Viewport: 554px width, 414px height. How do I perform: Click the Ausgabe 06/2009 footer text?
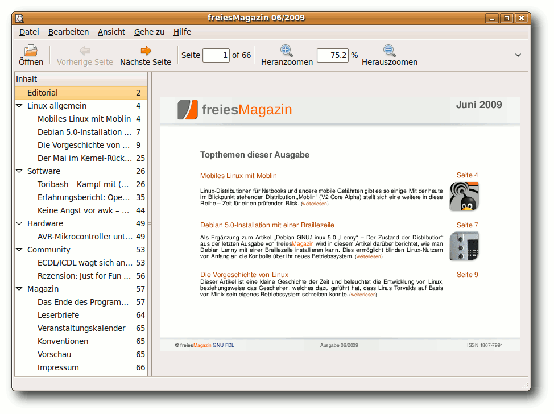(339, 345)
